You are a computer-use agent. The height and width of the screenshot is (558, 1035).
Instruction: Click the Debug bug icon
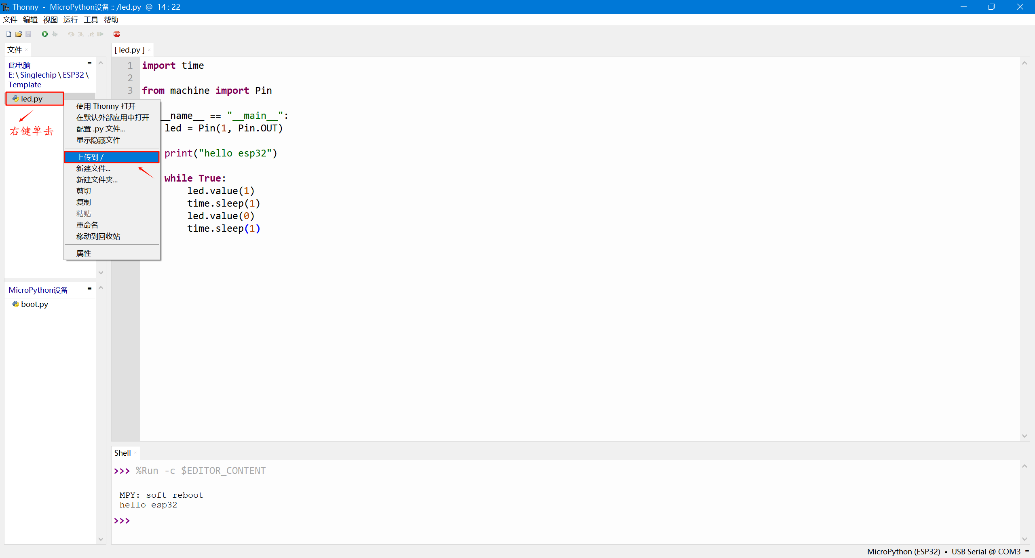[55, 34]
